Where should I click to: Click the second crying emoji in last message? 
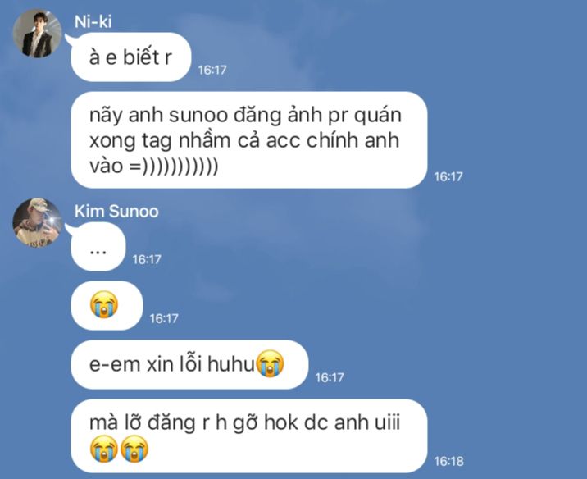tap(134, 449)
